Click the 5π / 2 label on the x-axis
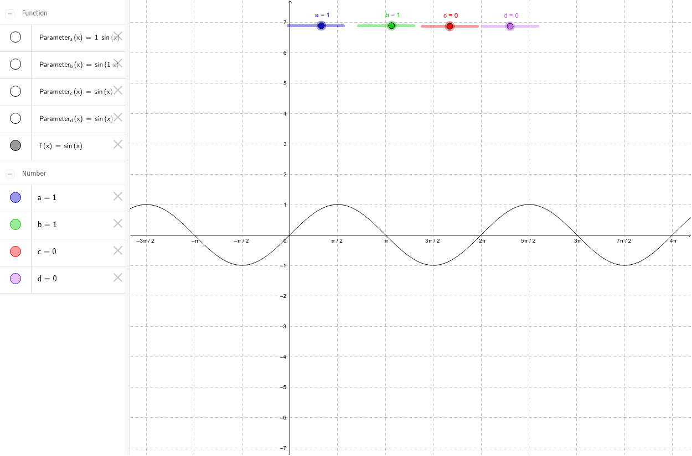 coord(528,240)
